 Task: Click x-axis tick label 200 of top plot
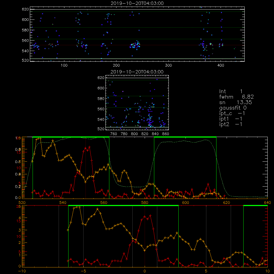[116, 65]
